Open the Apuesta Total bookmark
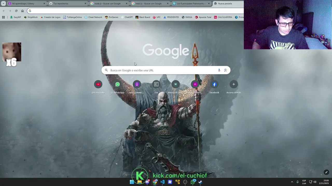This screenshot has height=186, width=332. click(203, 17)
